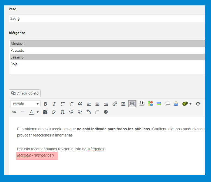Screen dimensions: 211x182
Task: Click the Añadir objeto button
Action: 25,93
